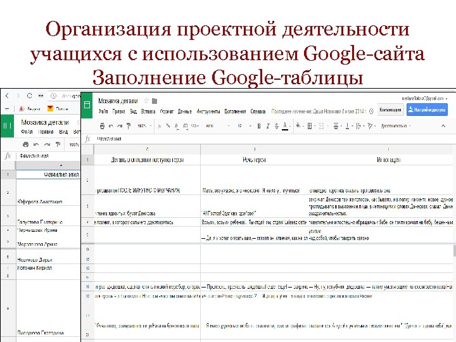Open the Дополнения menu in front window
This screenshot has width=456, height=342.
point(235,111)
